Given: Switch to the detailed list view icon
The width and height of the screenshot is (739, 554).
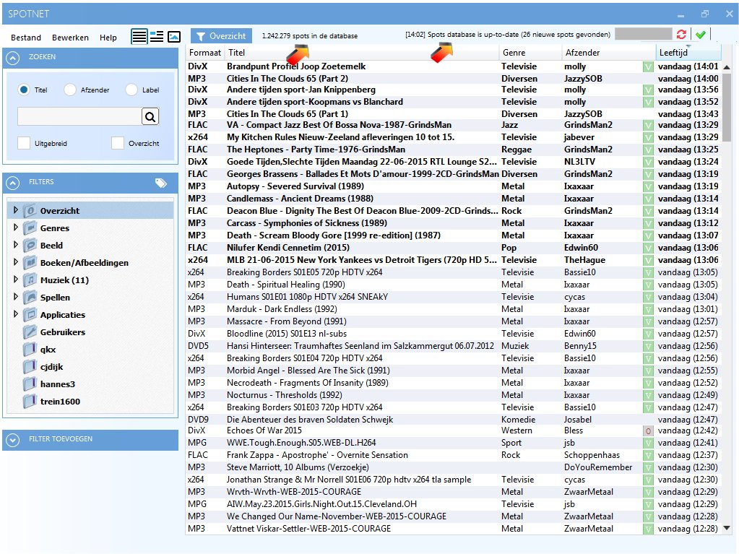Looking at the screenshot, I should tap(157, 36).
